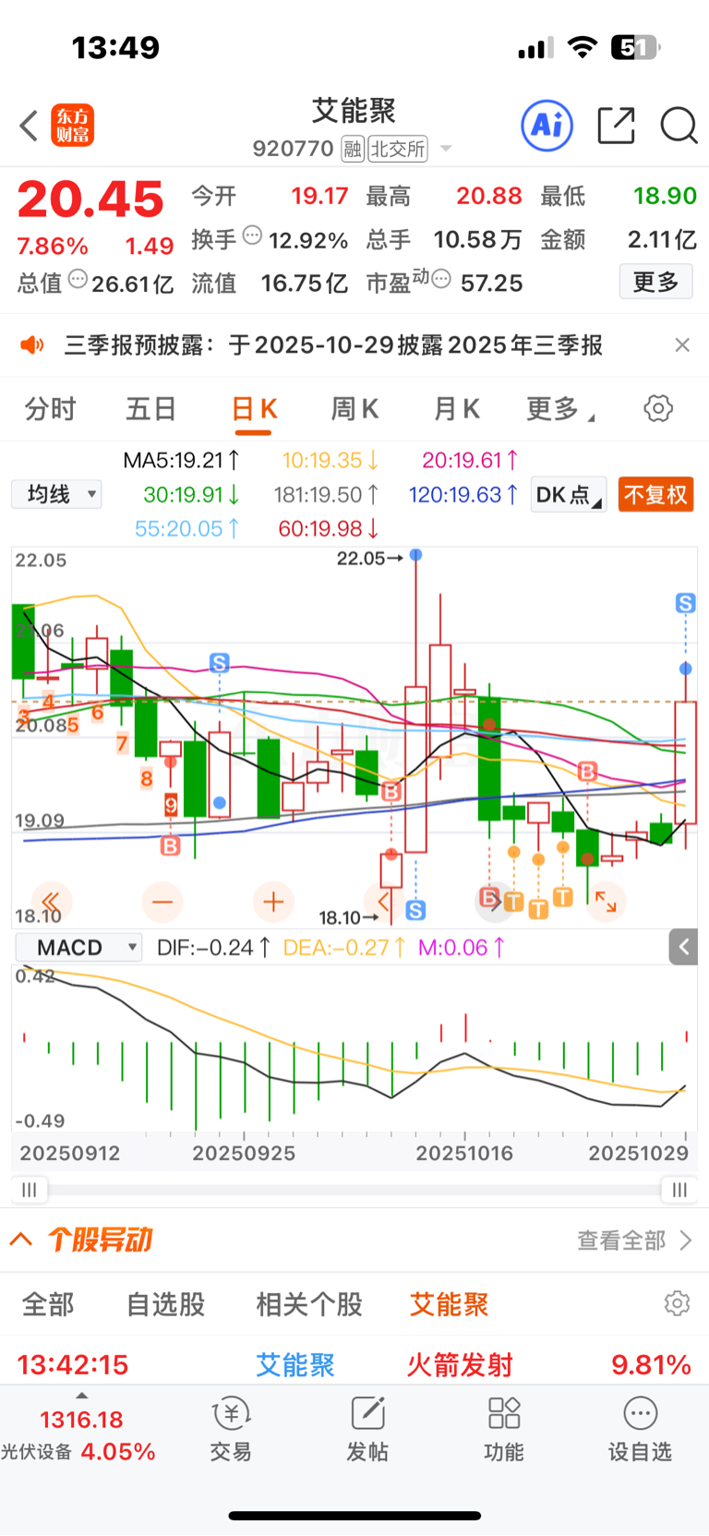Open the search magnifier icon

click(679, 126)
